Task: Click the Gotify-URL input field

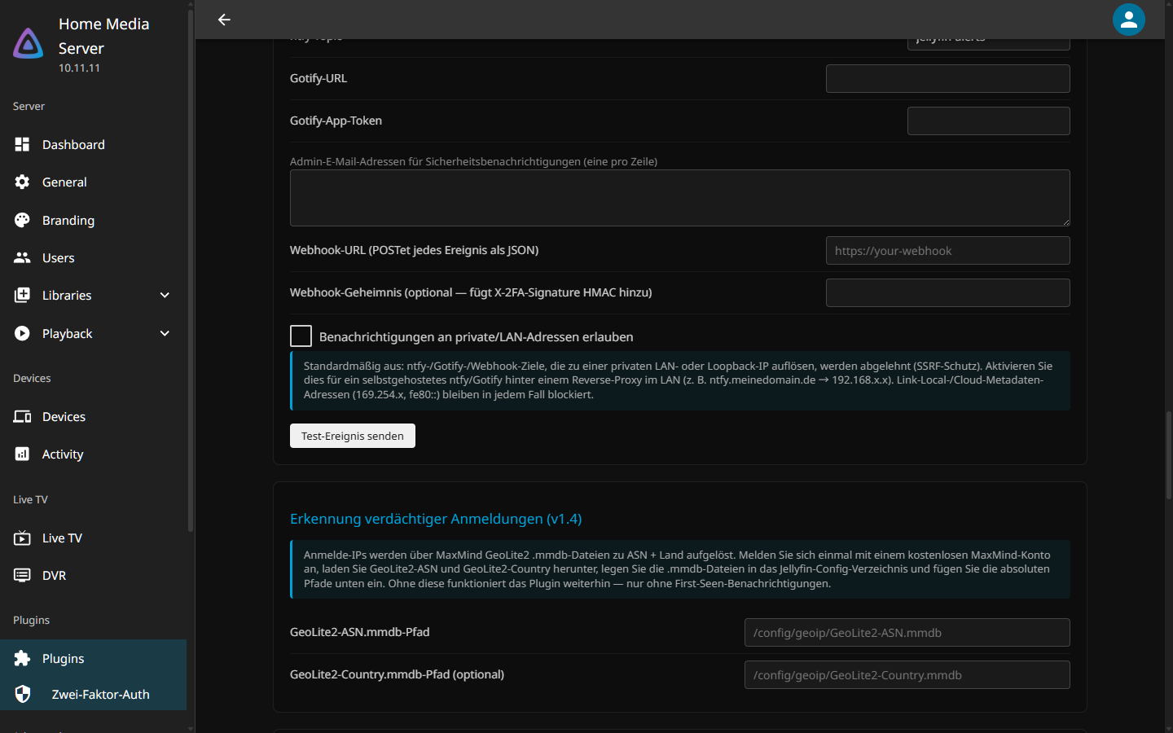Action: pyautogui.click(x=948, y=78)
